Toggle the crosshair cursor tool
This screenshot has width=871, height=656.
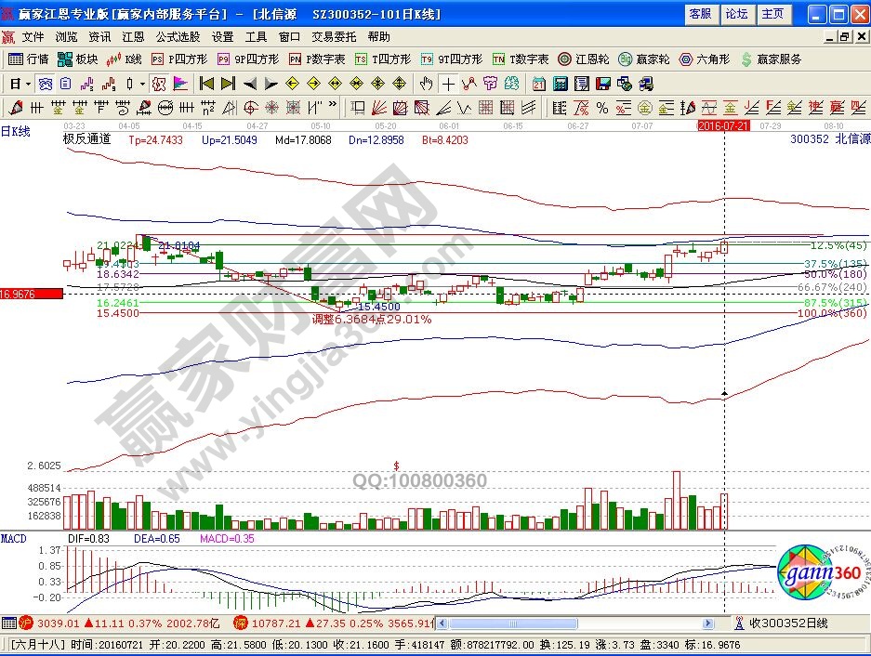point(448,83)
